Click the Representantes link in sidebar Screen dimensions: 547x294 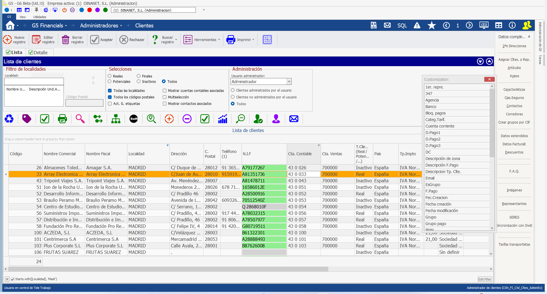(514, 204)
